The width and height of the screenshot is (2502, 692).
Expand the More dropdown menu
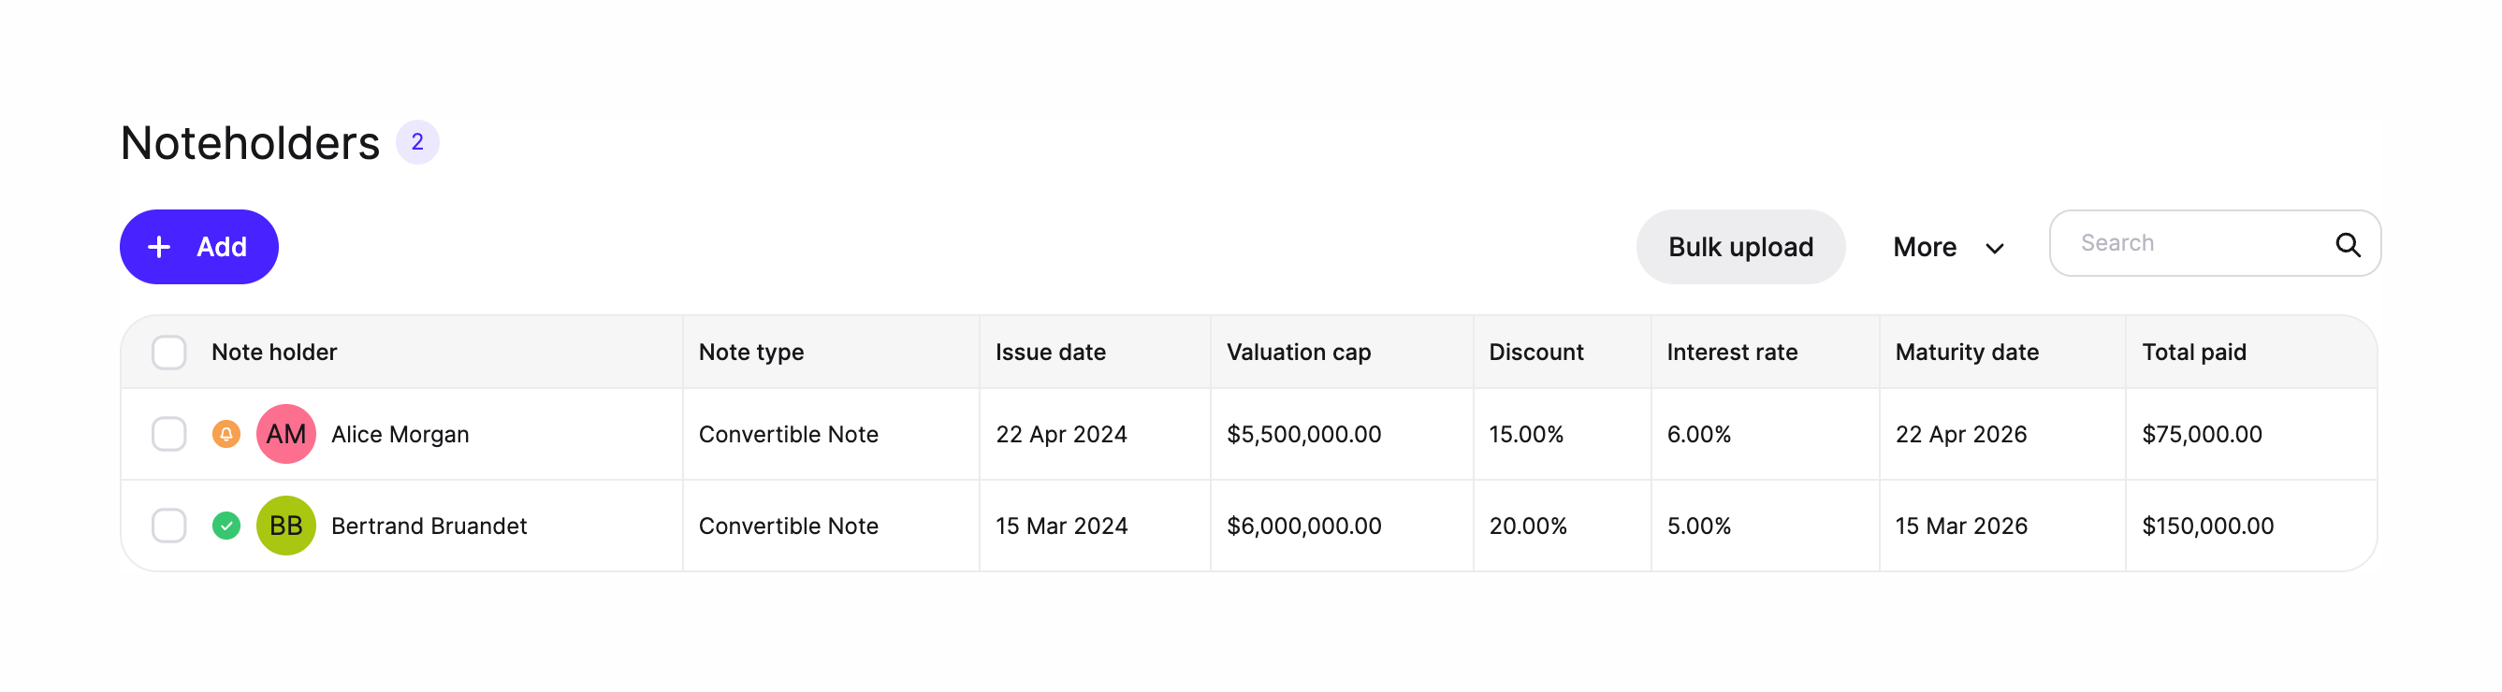point(1948,248)
